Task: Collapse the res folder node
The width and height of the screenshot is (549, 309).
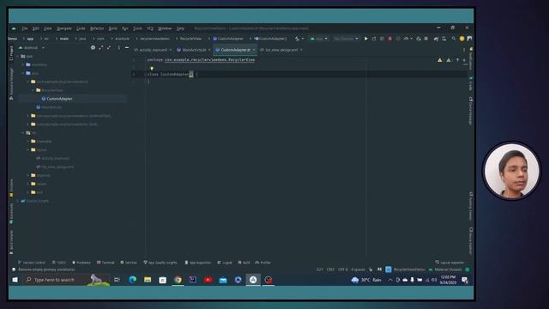Action: tap(23, 133)
